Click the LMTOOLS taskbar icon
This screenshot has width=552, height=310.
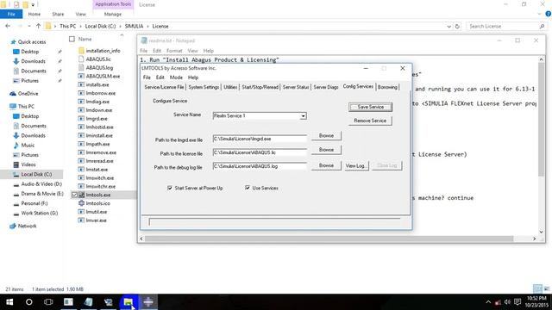148,302
